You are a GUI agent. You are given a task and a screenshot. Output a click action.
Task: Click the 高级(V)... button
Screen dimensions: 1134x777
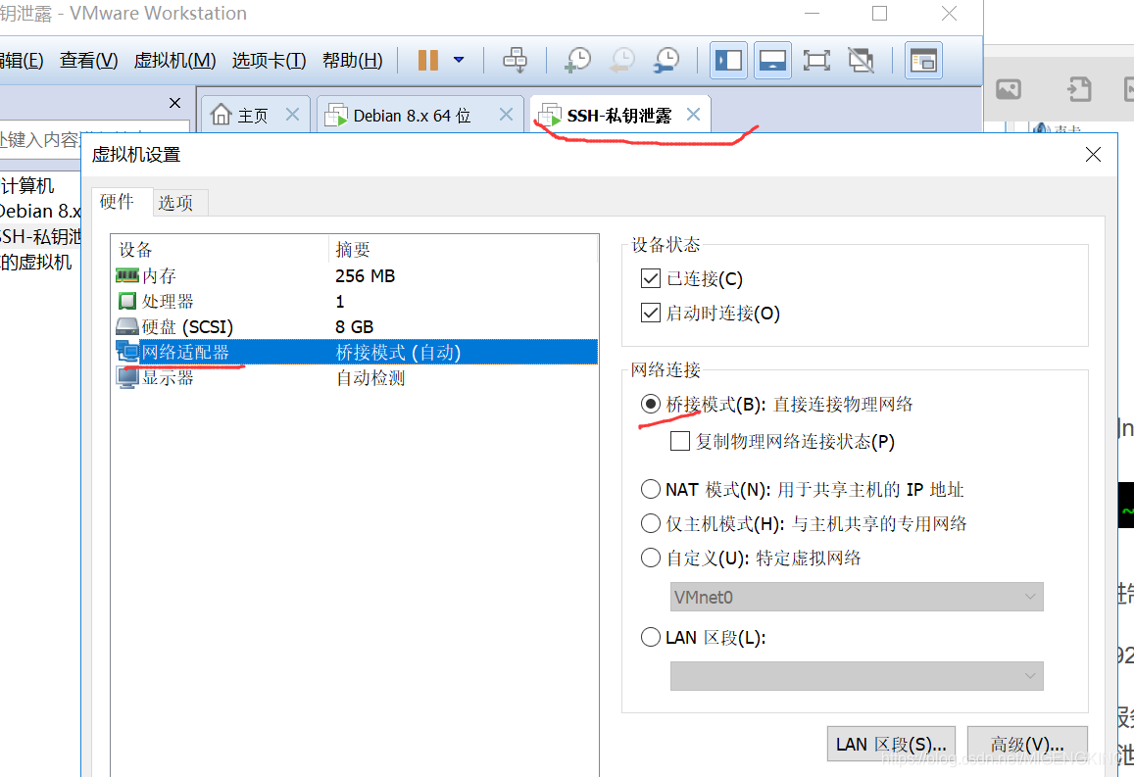tap(1027, 744)
